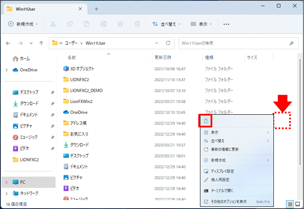This screenshot has width=304, height=209.
Task: Click the Delete trash icon in toolbar
Action: [x=137, y=24]
